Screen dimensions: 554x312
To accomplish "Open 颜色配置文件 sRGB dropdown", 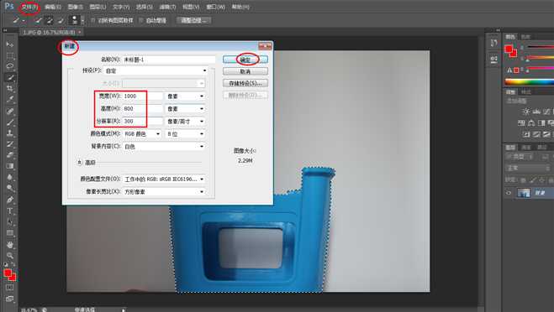I will 164,179.
